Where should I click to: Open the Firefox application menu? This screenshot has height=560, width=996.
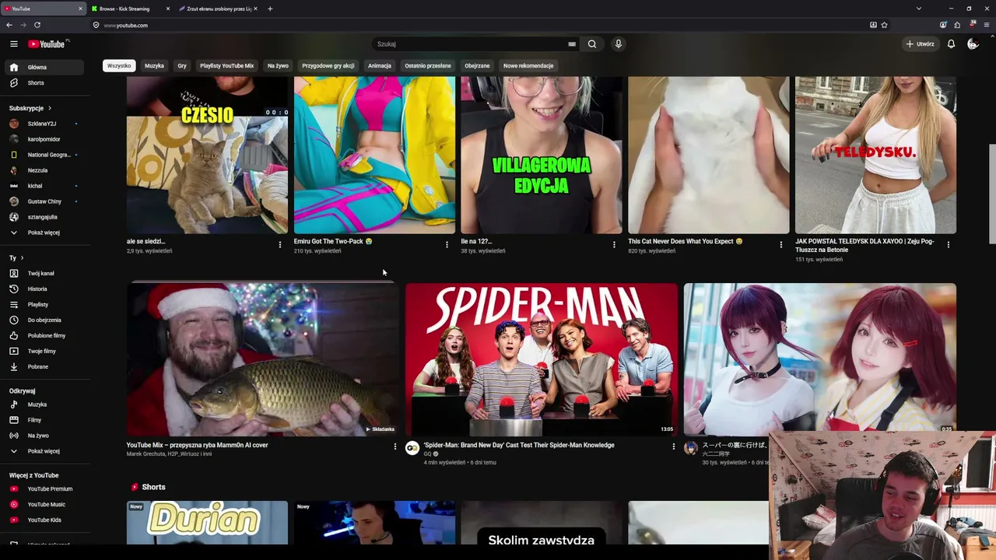pos(987,25)
